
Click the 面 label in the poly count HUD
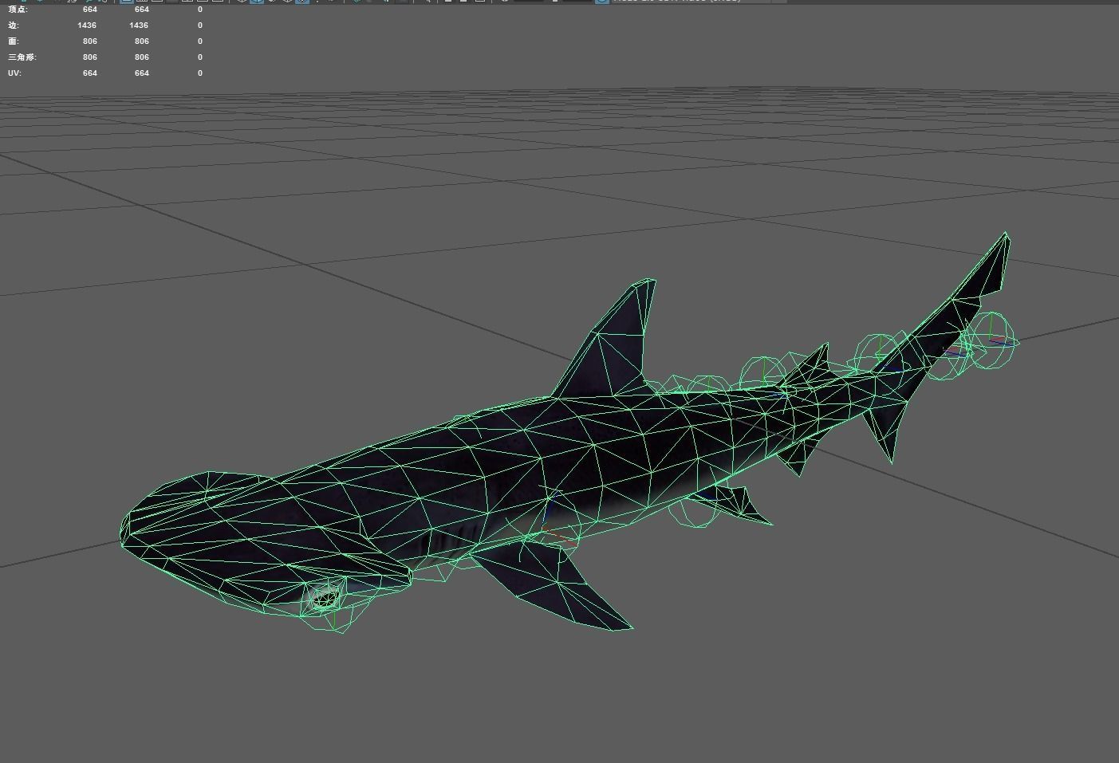pos(13,41)
